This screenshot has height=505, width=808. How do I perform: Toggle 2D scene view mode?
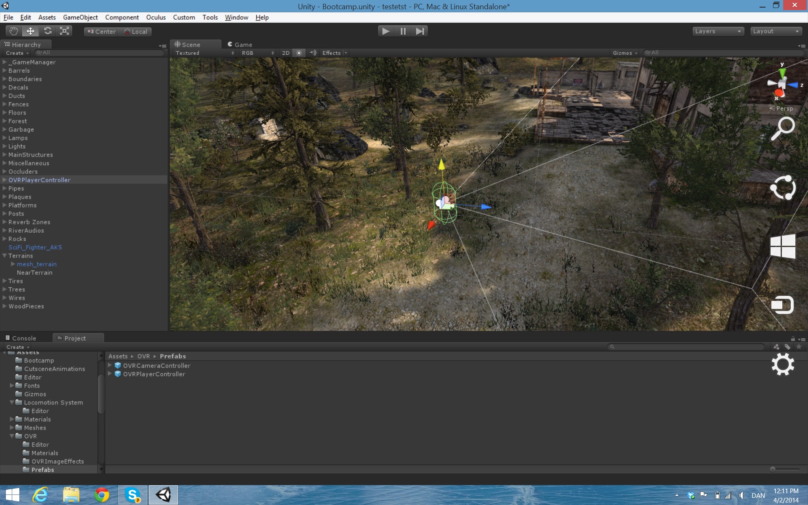[x=286, y=53]
